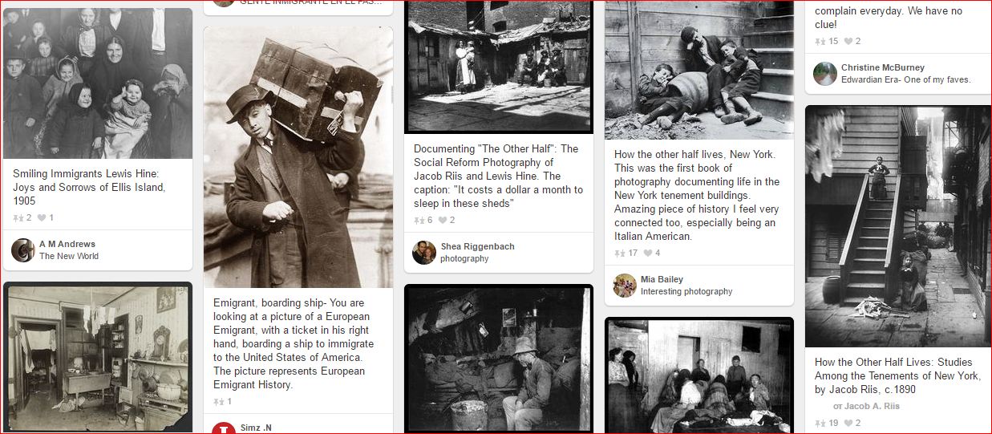Click Simz .N red avatar icon
Viewport: 992px width, 434px height.
[224, 429]
